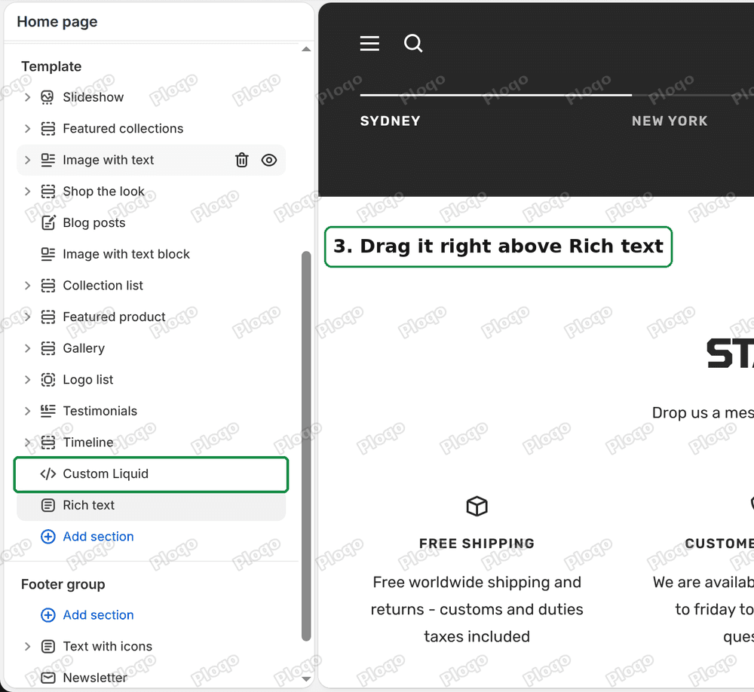The height and width of the screenshot is (692, 754).
Task: Select the Image with text block row
Action: 151,254
